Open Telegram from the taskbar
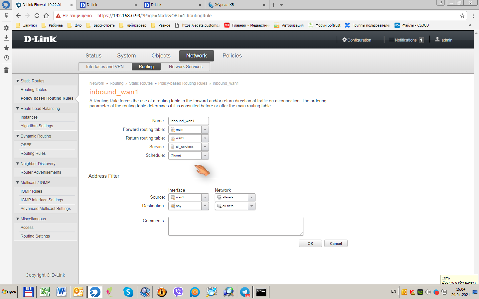The image size is (479, 299). (x=245, y=292)
